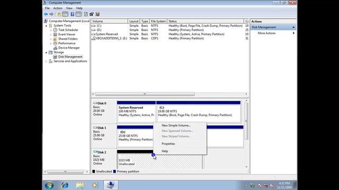The height and width of the screenshot is (190, 339).
Task: Expand the Performance node
Action: click(51, 43)
